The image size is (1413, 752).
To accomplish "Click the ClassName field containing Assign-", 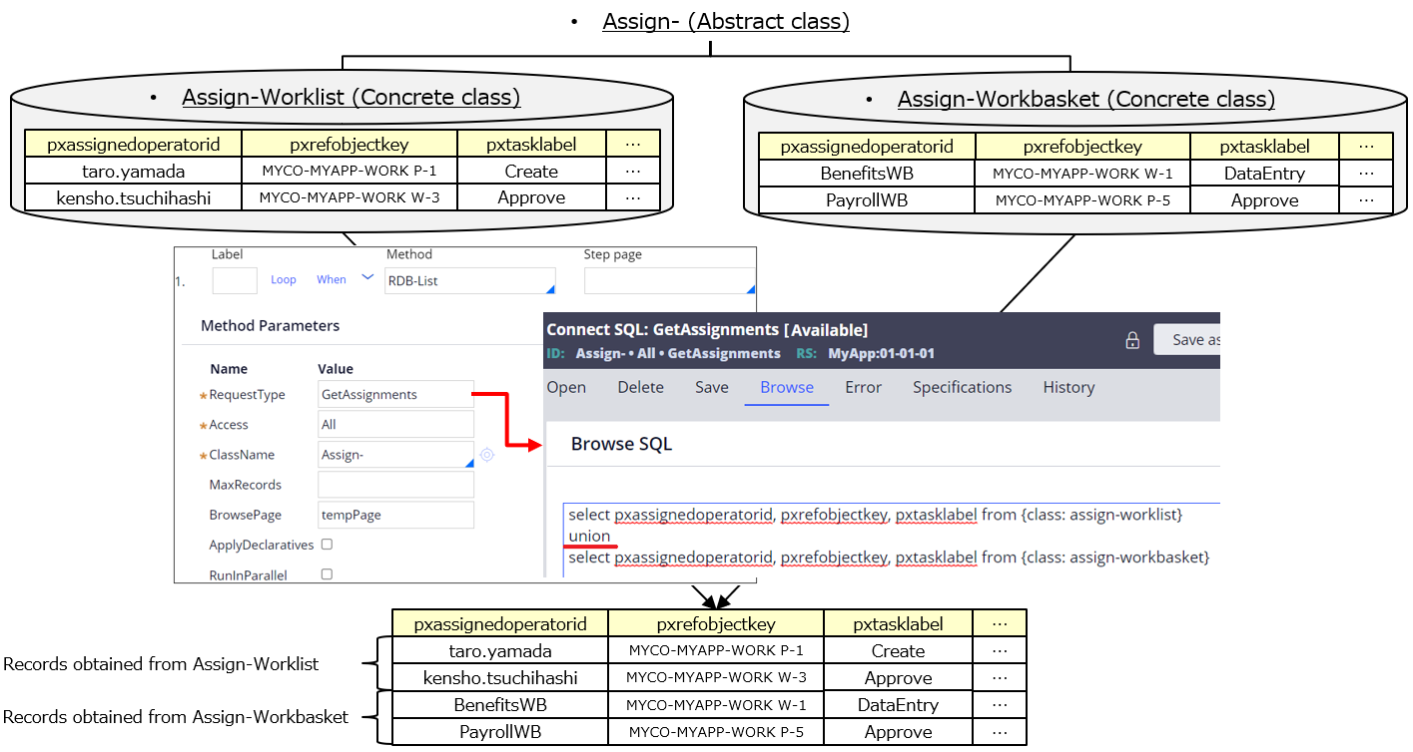I will (x=396, y=455).
